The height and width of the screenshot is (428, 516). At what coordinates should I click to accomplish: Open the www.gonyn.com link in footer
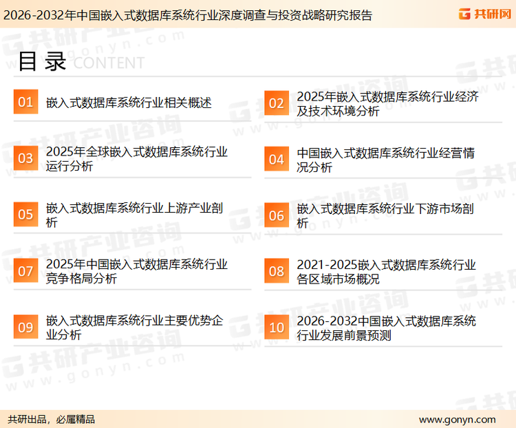pyautogui.click(x=457, y=420)
